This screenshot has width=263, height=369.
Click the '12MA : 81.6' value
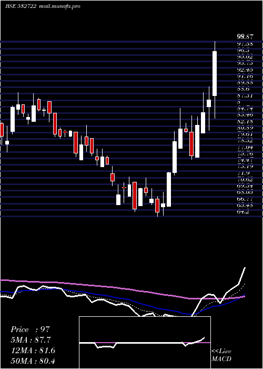(x=33, y=351)
